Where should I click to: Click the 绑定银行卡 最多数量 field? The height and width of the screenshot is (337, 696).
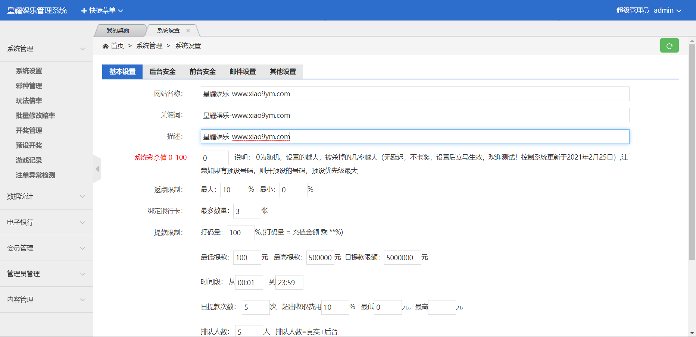247,211
